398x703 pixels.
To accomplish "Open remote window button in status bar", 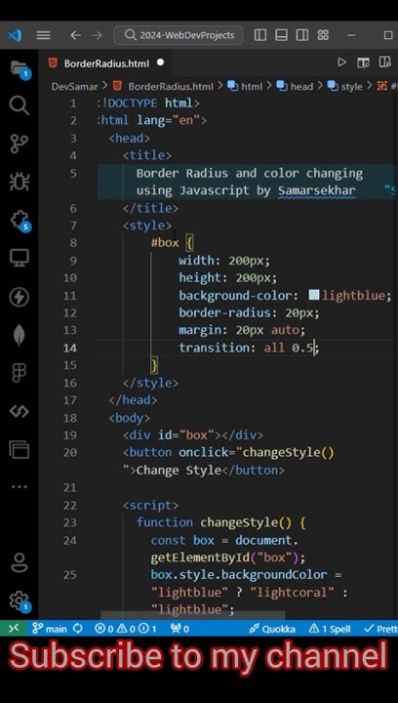I will click(x=14, y=629).
